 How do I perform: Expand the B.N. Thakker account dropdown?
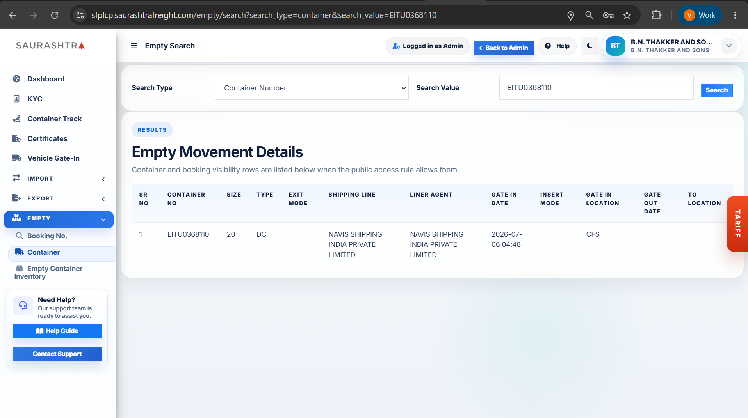point(728,46)
